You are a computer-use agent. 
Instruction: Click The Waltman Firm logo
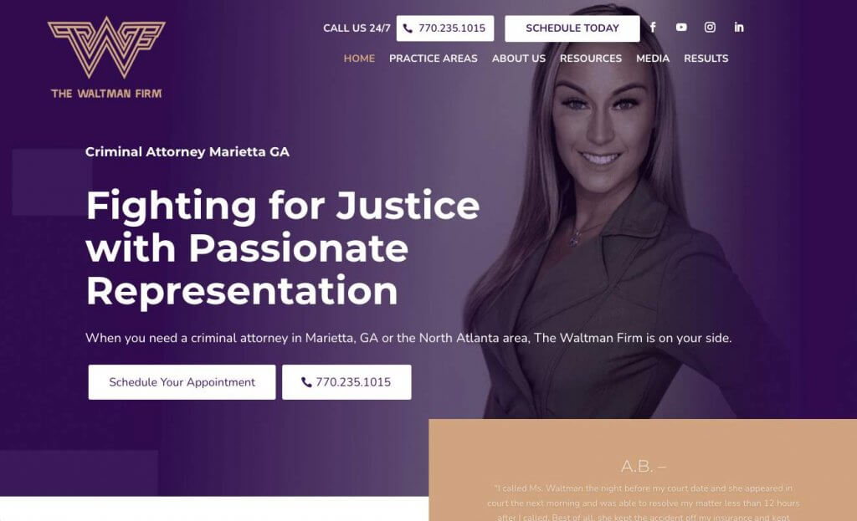[x=106, y=58]
